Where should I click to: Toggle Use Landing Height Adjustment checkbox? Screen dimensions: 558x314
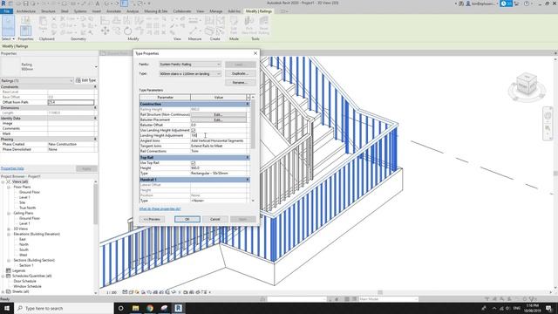click(x=194, y=130)
